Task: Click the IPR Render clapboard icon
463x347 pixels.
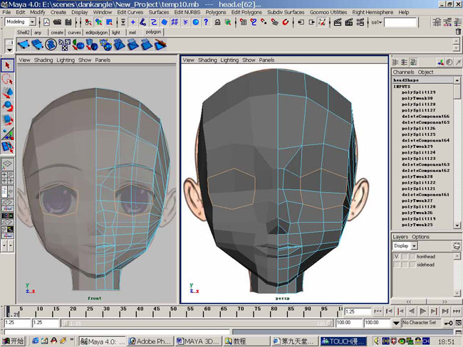Action: point(349,22)
